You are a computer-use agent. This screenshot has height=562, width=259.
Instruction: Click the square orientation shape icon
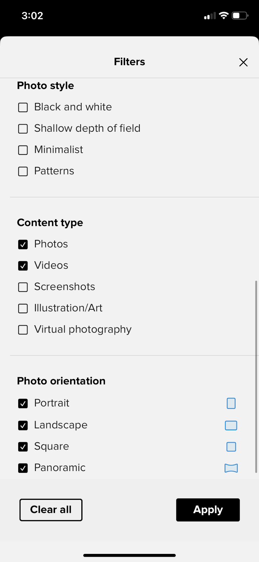coord(231,447)
